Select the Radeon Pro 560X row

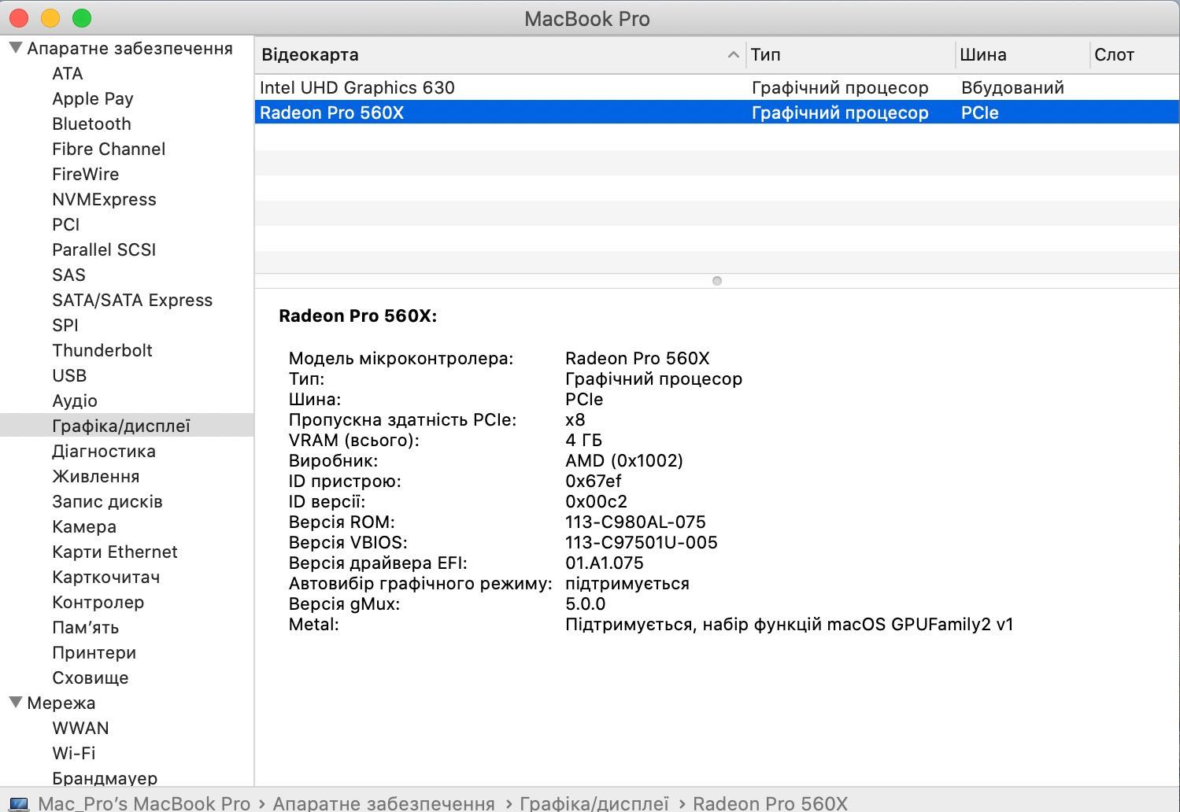716,113
